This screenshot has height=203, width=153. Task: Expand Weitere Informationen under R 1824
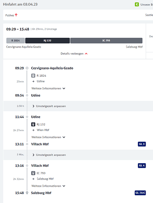(48, 89)
